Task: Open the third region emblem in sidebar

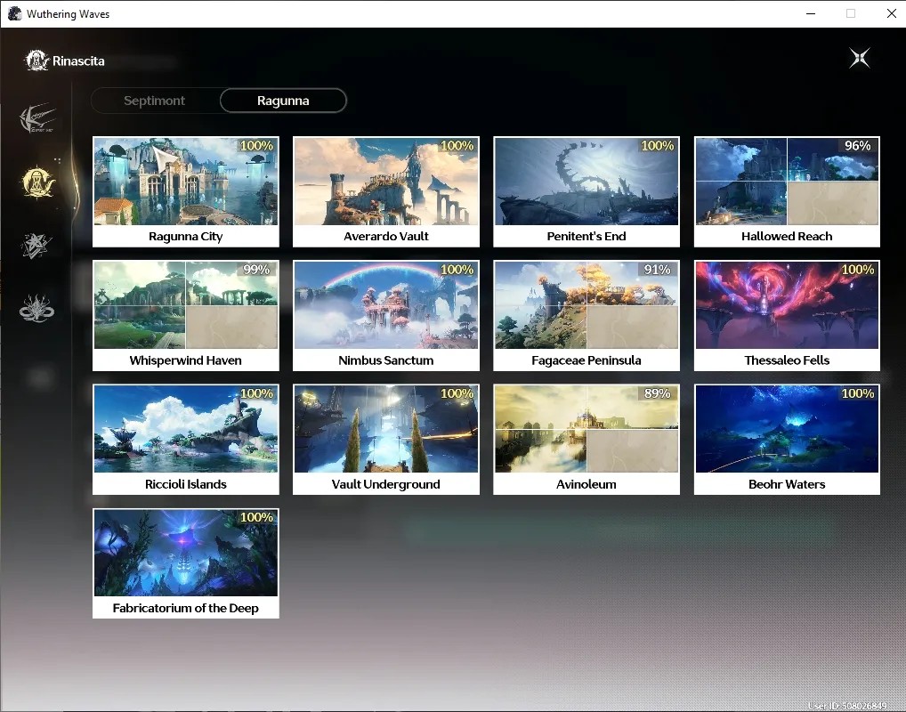Action: [37, 245]
